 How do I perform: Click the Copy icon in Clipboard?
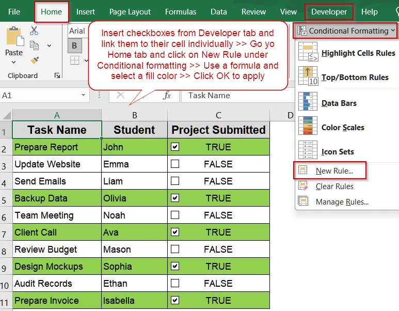tap(34, 45)
